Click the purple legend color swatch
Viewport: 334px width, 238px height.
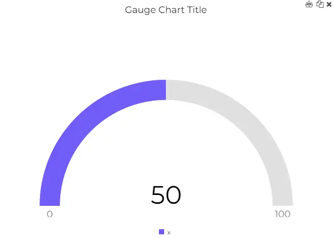(162, 232)
